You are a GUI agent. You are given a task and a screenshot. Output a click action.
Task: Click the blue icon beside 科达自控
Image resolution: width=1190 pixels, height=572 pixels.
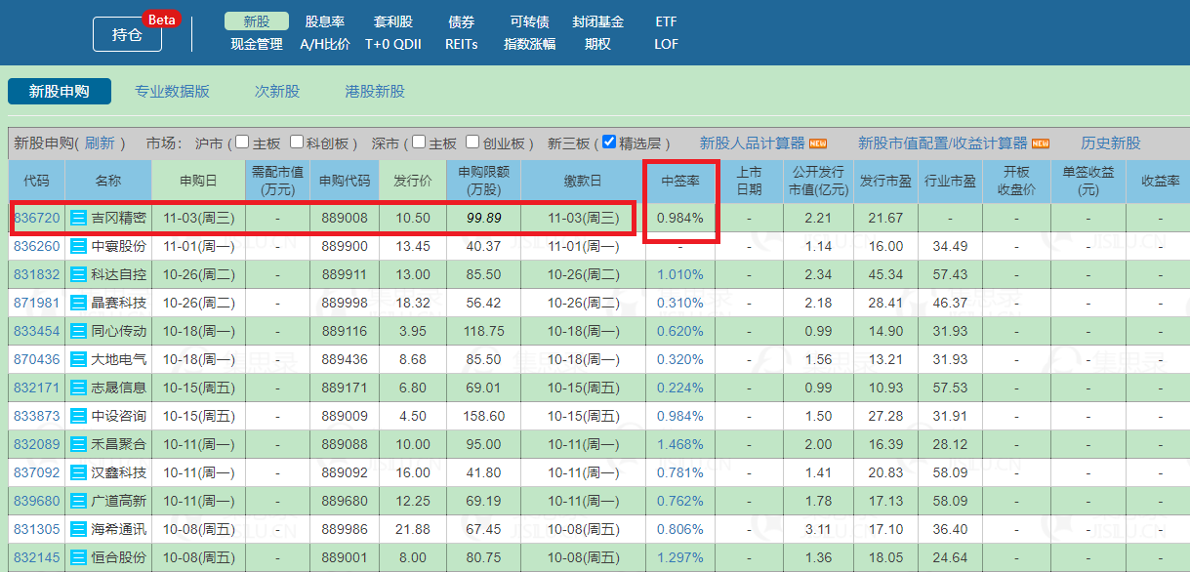(x=79, y=275)
